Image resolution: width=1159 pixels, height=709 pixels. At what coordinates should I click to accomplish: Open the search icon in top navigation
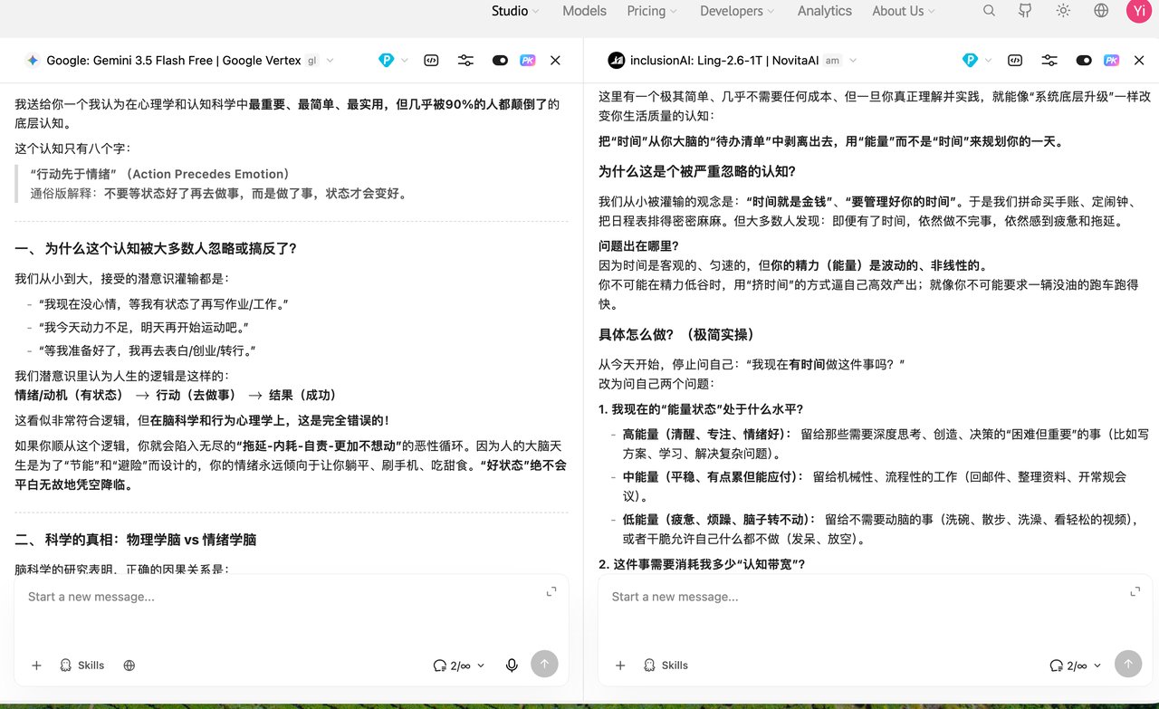[989, 11]
